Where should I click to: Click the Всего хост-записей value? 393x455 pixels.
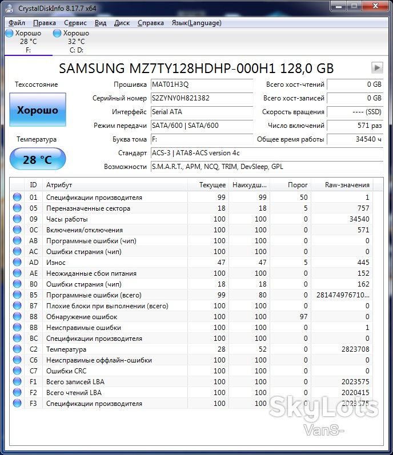(355, 98)
